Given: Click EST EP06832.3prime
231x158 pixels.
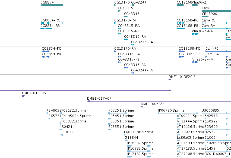Looking at the screenshot, I should pyautogui.click(x=60, y=124).
